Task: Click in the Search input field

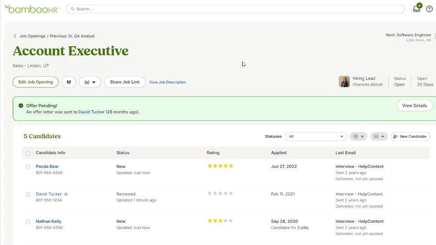Action: 235,9
